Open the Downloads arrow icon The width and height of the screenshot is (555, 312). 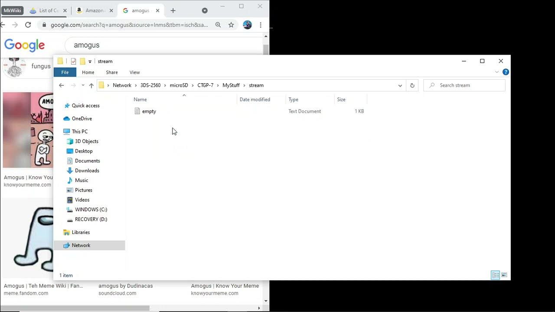[70, 171]
